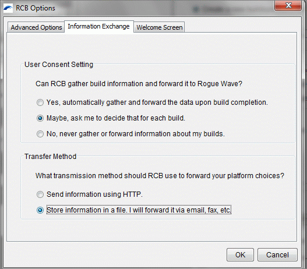The width and height of the screenshot is (307, 269).
Task: Click the Transfer Method group label
Action: click(x=50, y=157)
